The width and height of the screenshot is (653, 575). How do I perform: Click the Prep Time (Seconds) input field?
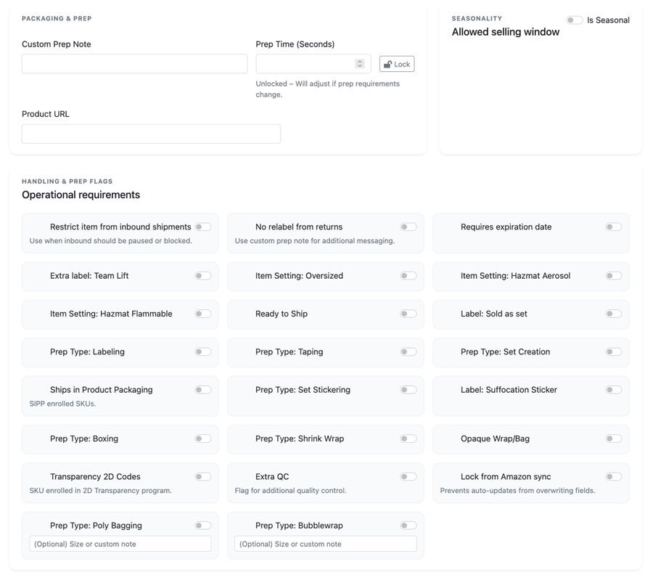coord(305,64)
